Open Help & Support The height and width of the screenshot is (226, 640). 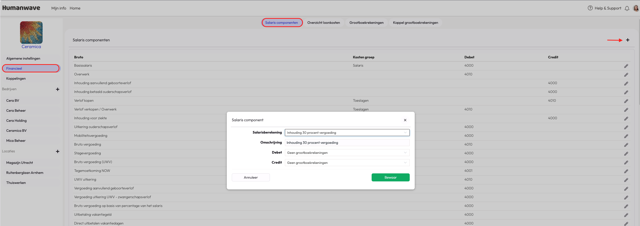(x=604, y=8)
